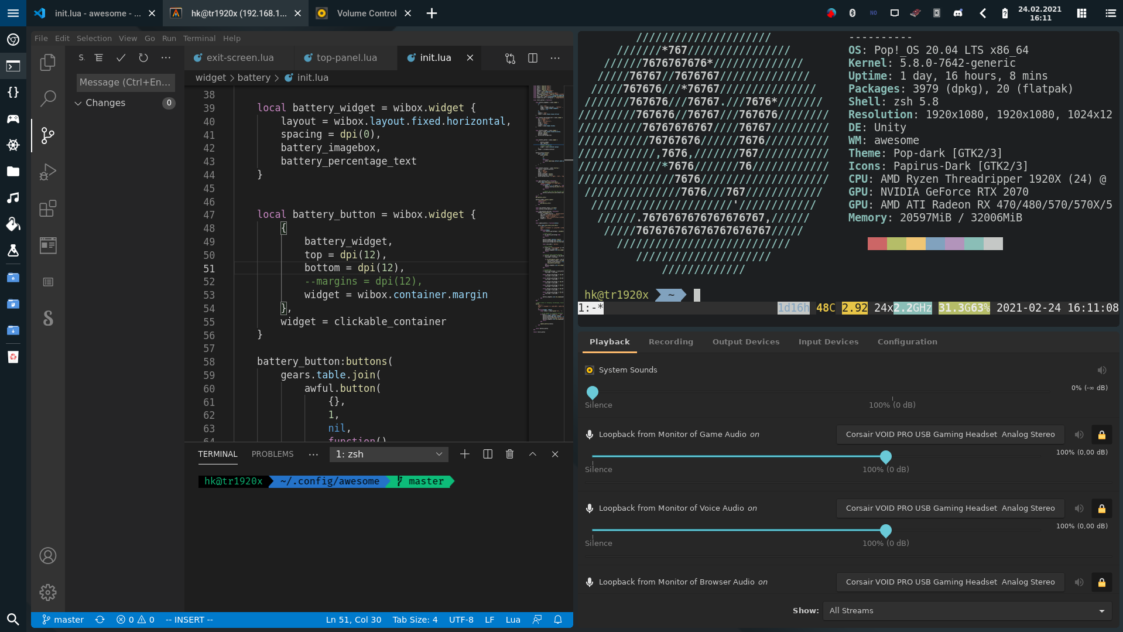The width and height of the screenshot is (1123, 632).
Task: Click the code minimap in the editor
Action: 548,211
